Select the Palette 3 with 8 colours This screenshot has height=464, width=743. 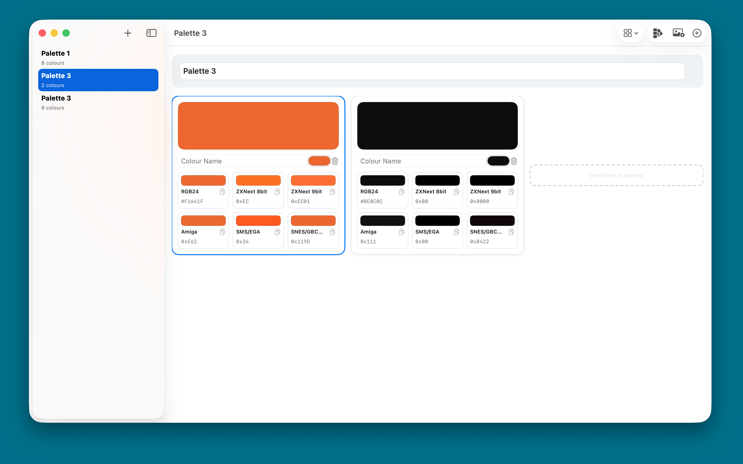click(x=98, y=103)
